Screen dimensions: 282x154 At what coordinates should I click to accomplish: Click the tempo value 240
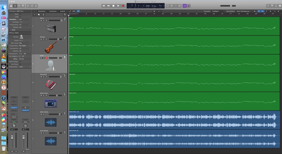(x=148, y=6)
